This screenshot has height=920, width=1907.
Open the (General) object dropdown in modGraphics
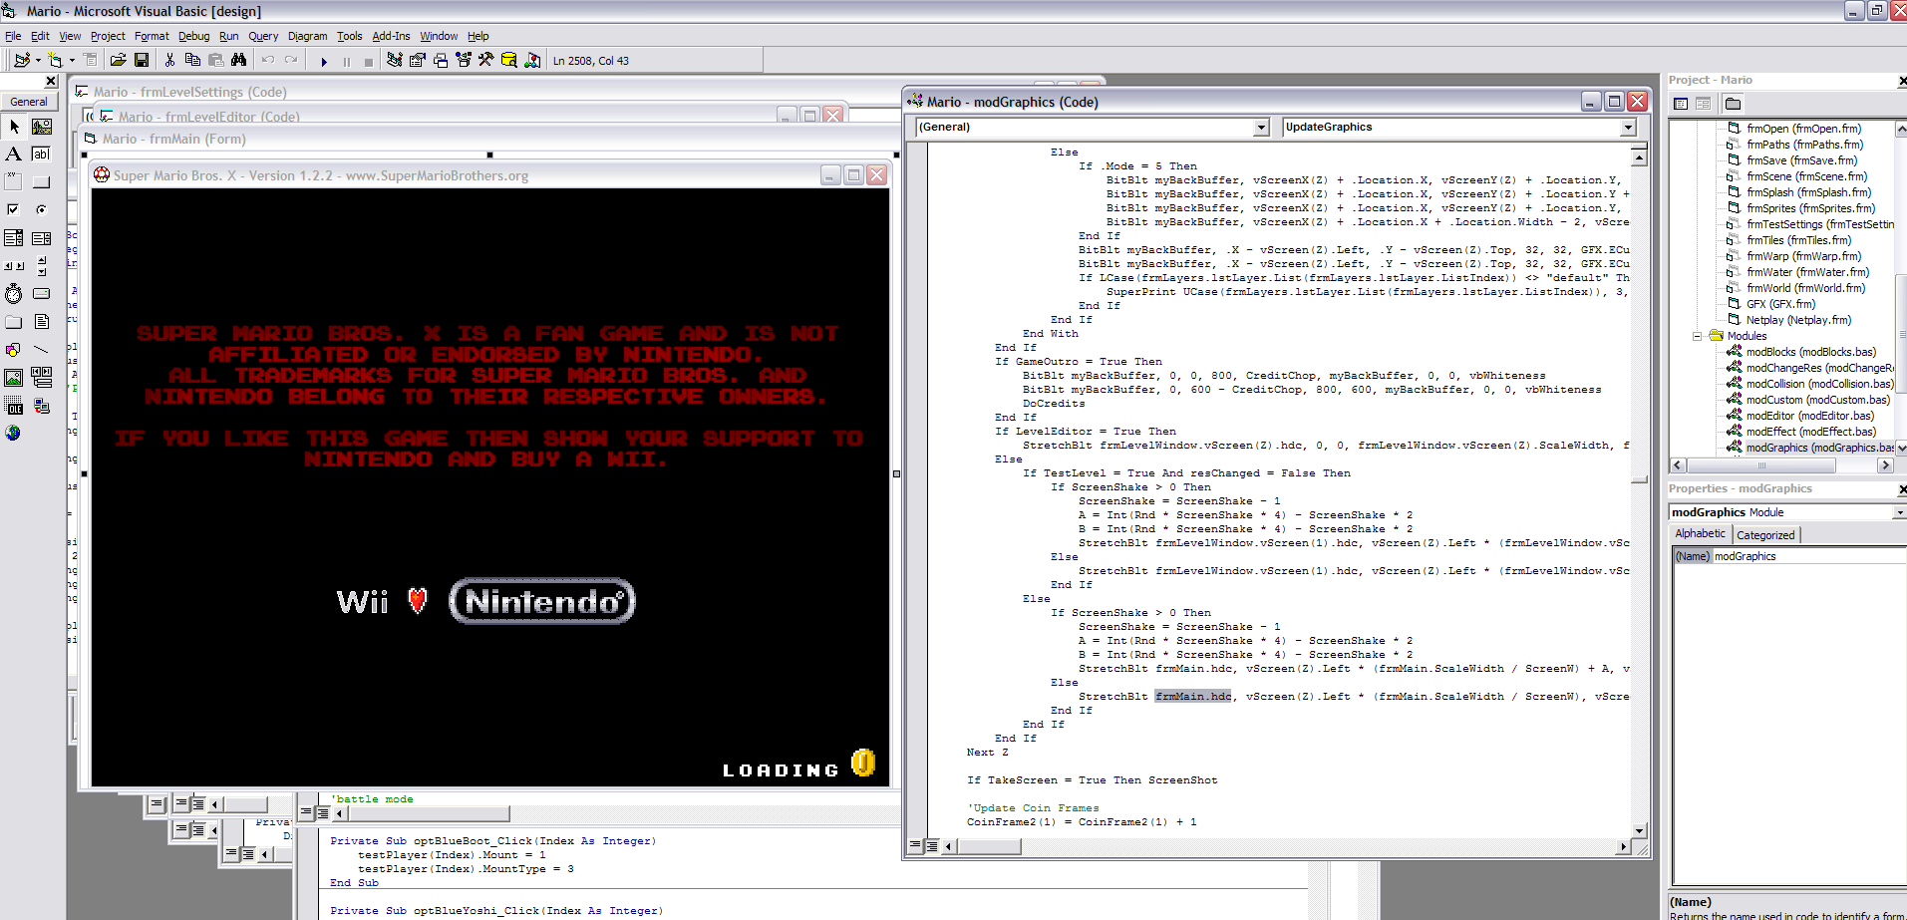(1261, 128)
